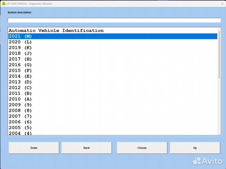
Task: Select Automatic Vehicle Identification entry
Action: 56,30
